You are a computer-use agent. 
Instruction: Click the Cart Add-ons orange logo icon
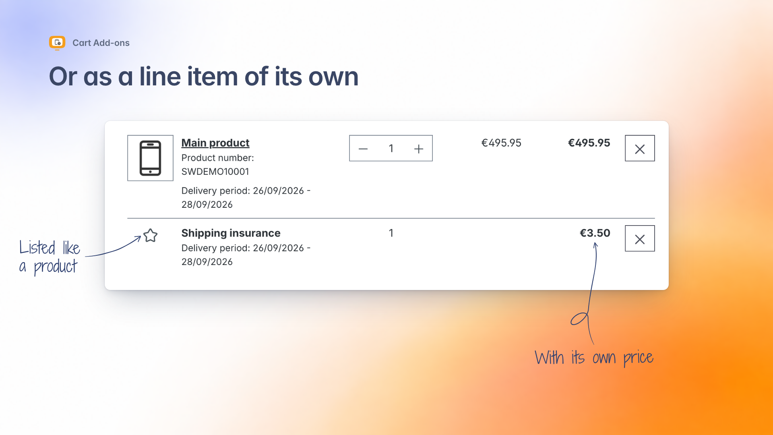pos(57,43)
